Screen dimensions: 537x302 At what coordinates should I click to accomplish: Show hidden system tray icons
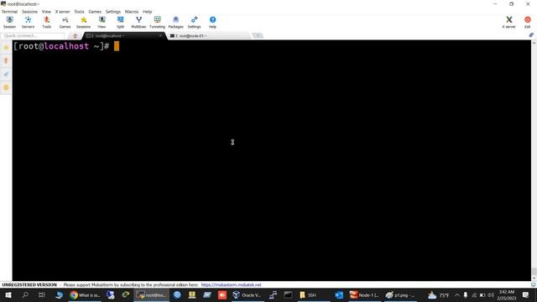click(x=456, y=294)
